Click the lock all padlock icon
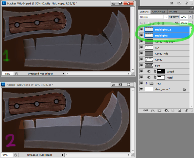 point(163,23)
